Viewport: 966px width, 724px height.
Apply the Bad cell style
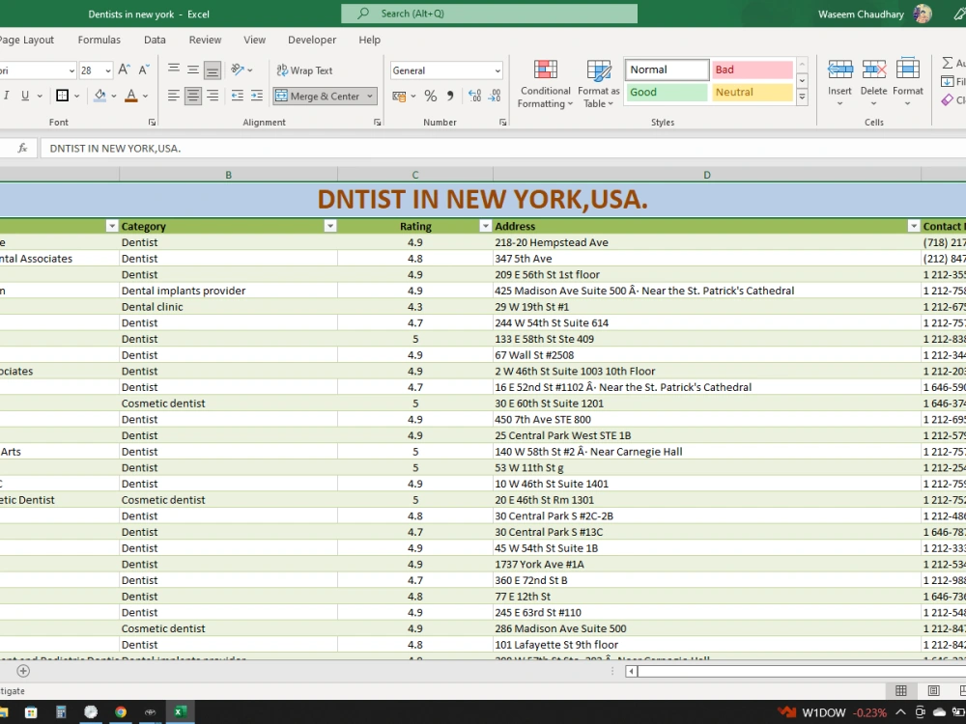(753, 70)
